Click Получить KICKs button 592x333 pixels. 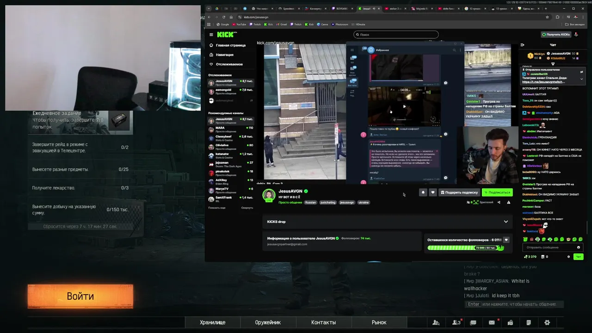point(556,35)
